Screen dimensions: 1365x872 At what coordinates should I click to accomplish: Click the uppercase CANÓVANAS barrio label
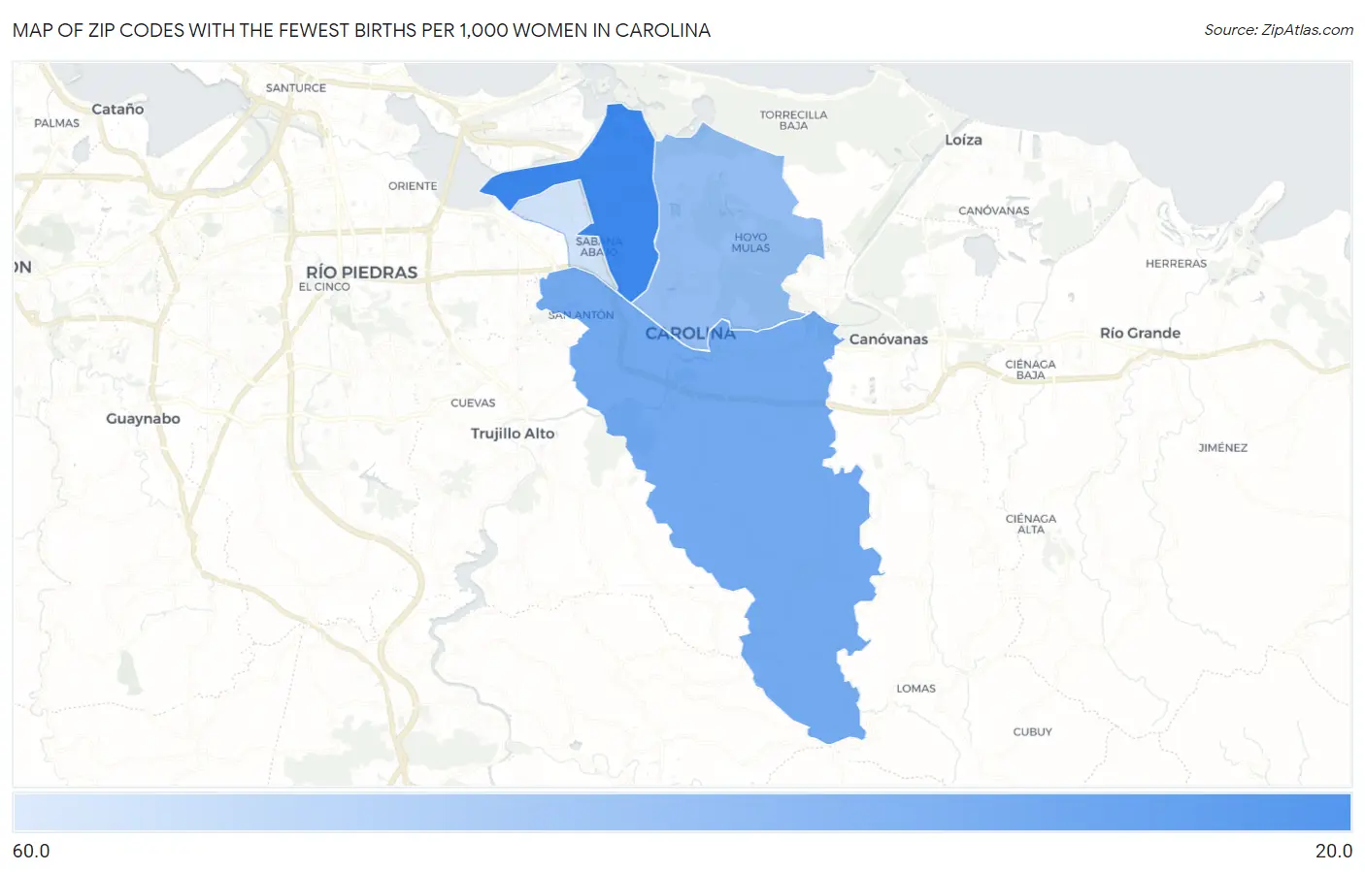coord(993,210)
